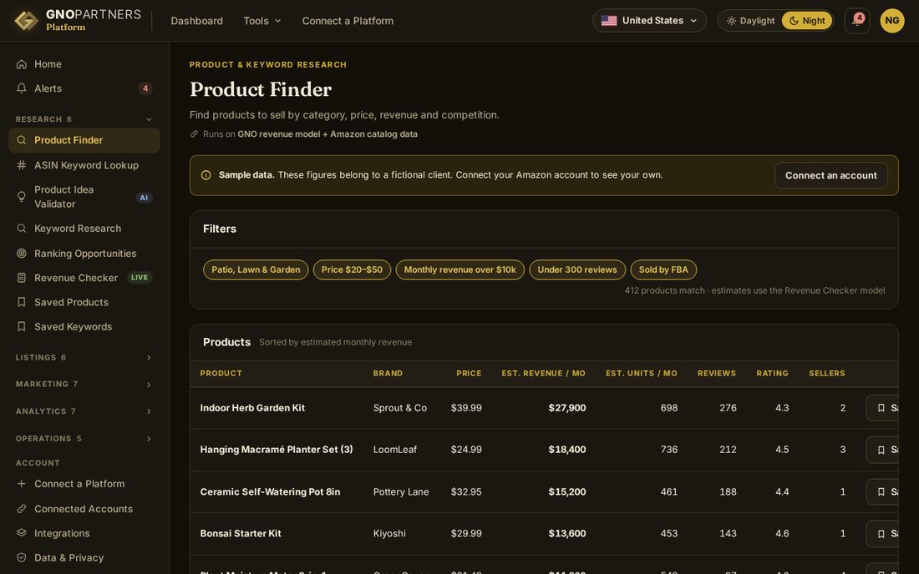Click the Keyword Research search icon
Viewport: 919px width, 574px height.
coord(22,229)
